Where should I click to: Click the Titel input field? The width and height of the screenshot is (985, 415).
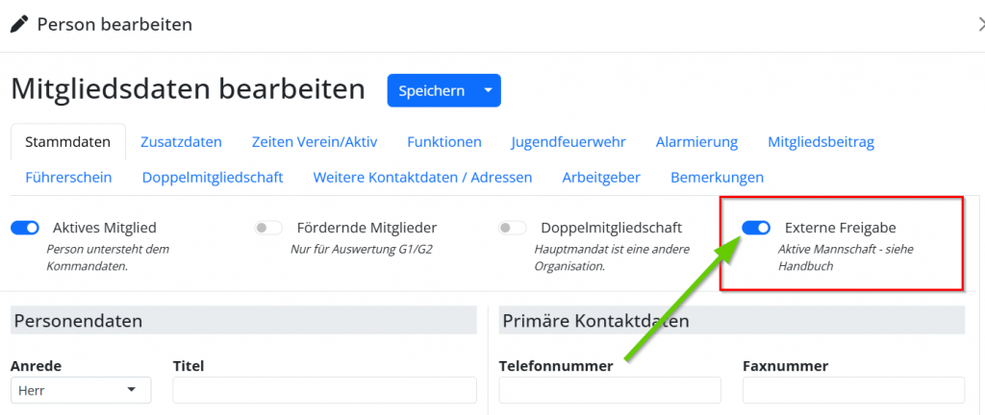[324, 390]
